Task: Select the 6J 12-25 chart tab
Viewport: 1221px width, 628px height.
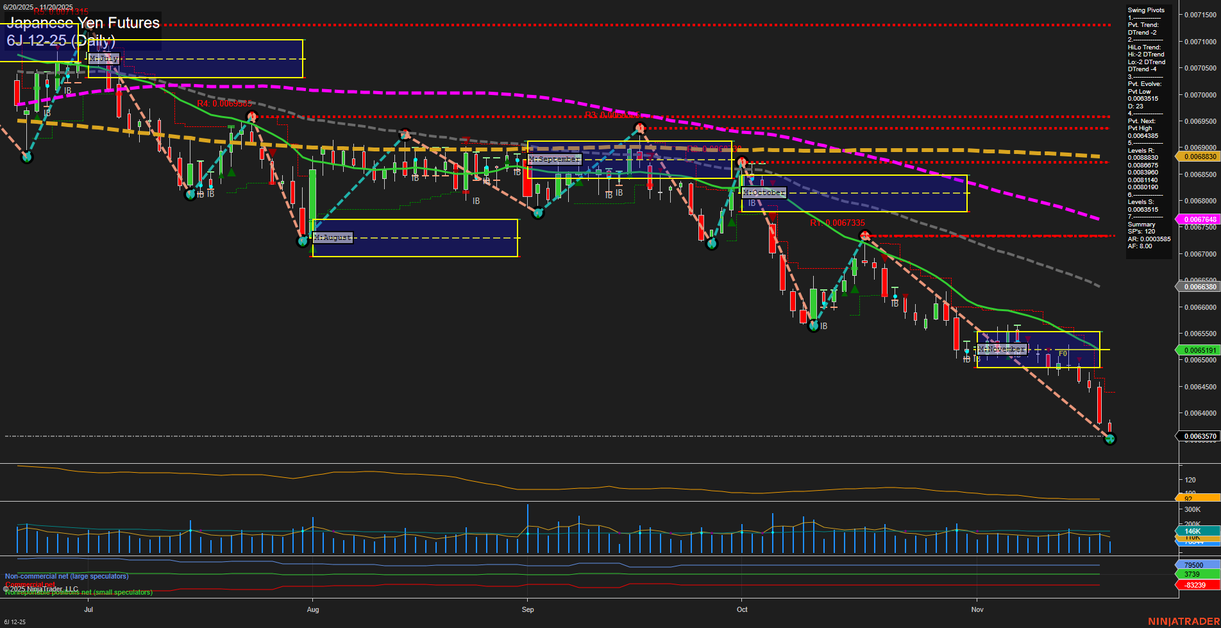Action: click(x=15, y=621)
